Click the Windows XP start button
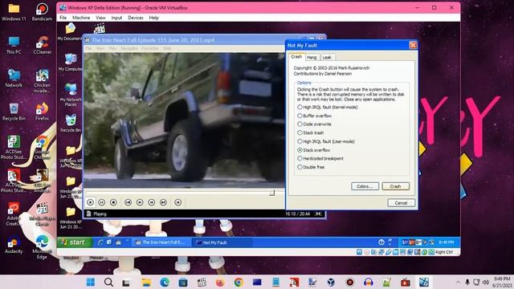The width and height of the screenshot is (514, 289). click(x=74, y=242)
